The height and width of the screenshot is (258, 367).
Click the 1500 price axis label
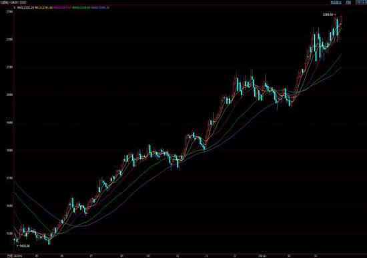[9, 233]
